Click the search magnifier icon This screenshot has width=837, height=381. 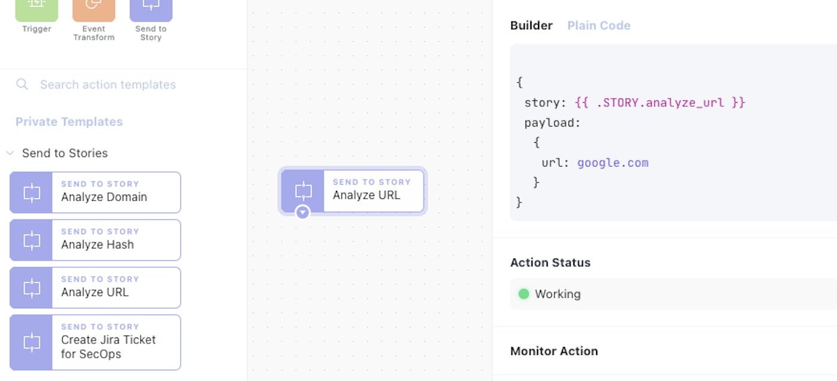pyautogui.click(x=22, y=84)
